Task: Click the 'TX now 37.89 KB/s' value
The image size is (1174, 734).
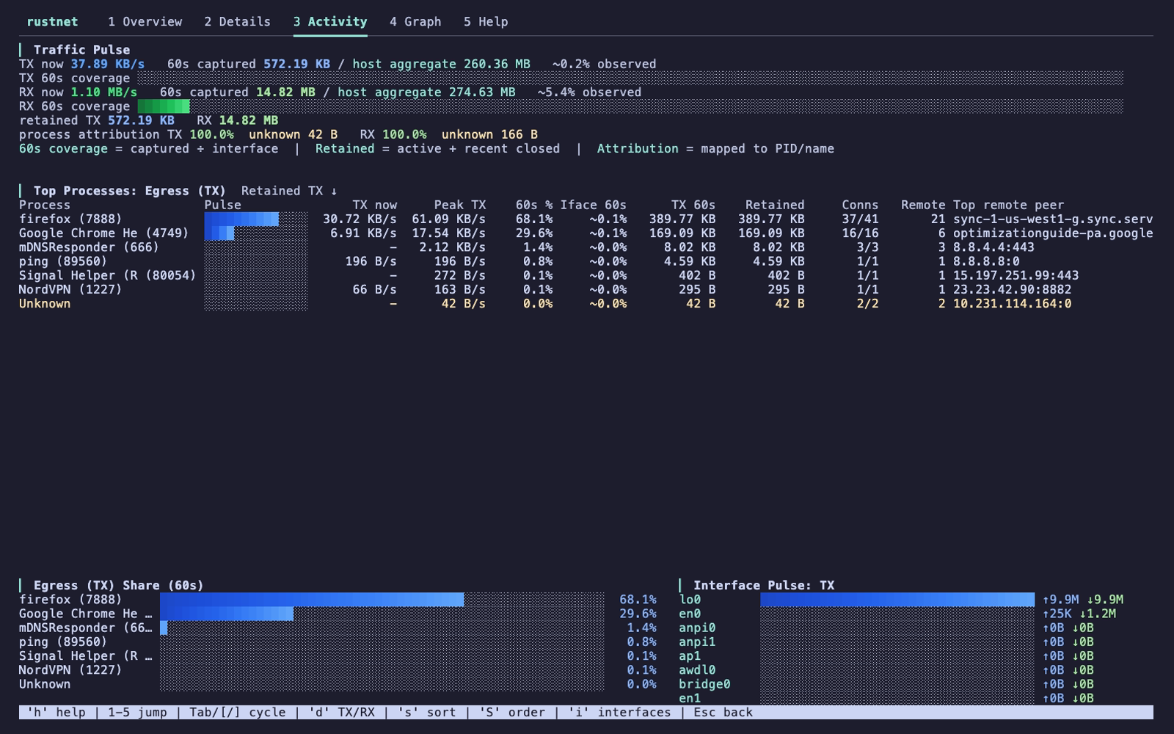Action: point(82,64)
